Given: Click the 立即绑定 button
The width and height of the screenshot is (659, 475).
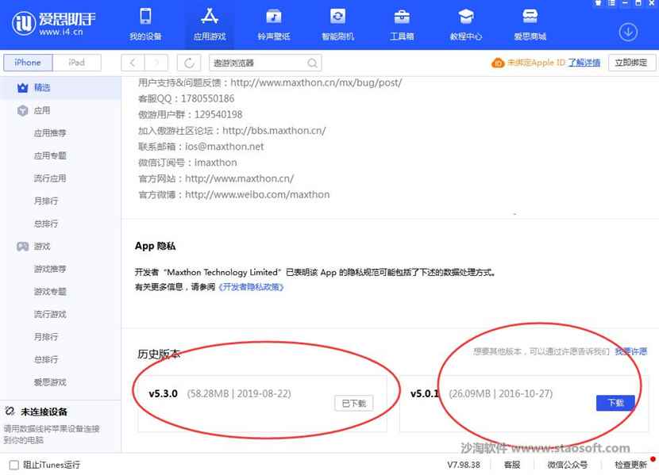Looking at the screenshot, I should [631, 63].
